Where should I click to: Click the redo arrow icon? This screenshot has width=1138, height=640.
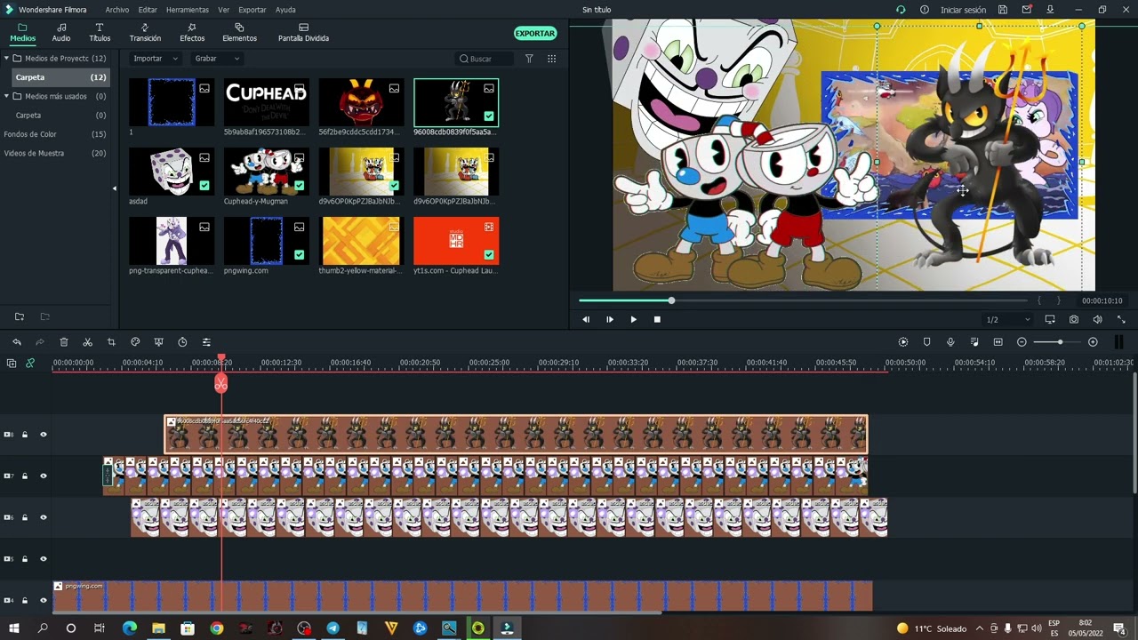point(40,342)
